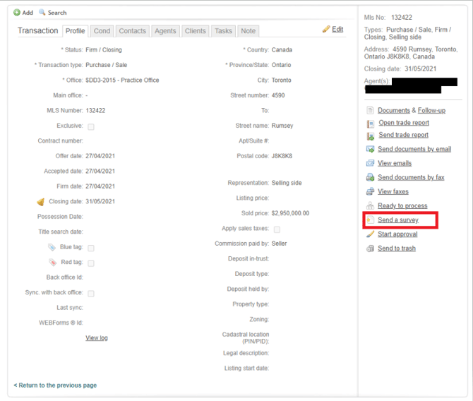Viewport: 473px width, 401px height.
Task: Click the broom icon beside Closing date
Action: (41, 202)
